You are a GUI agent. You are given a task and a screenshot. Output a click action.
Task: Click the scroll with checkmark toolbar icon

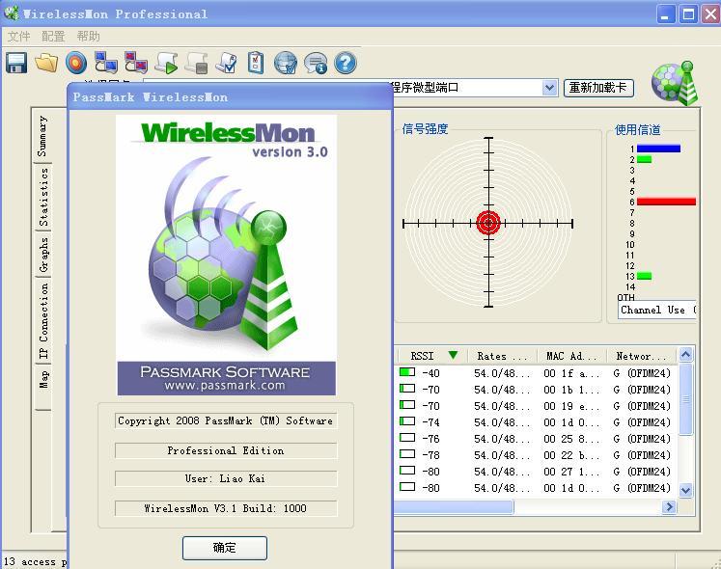(226, 63)
